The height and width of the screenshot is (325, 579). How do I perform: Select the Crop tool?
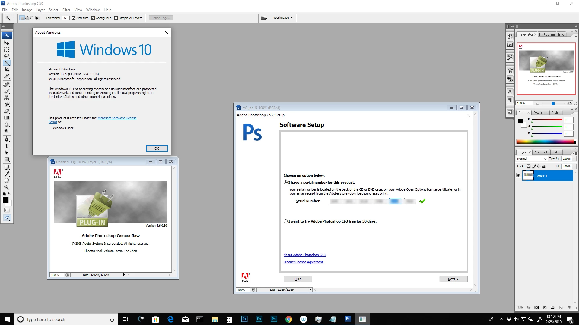7,69
